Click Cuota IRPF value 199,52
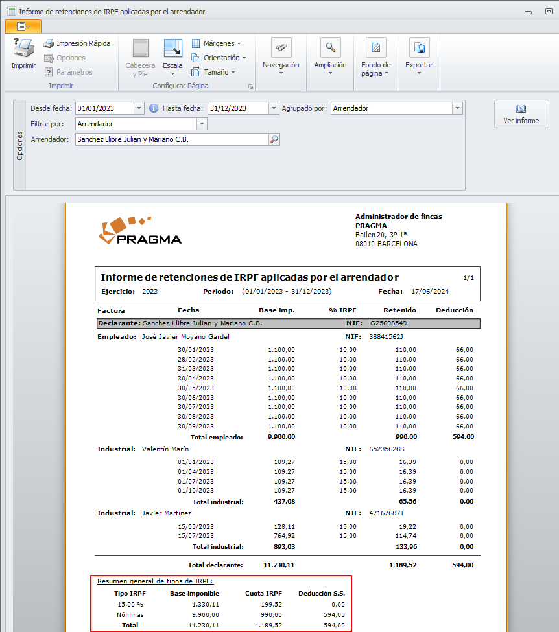Image resolution: width=559 pixels, height=632 pixels. tap(271, 604)
